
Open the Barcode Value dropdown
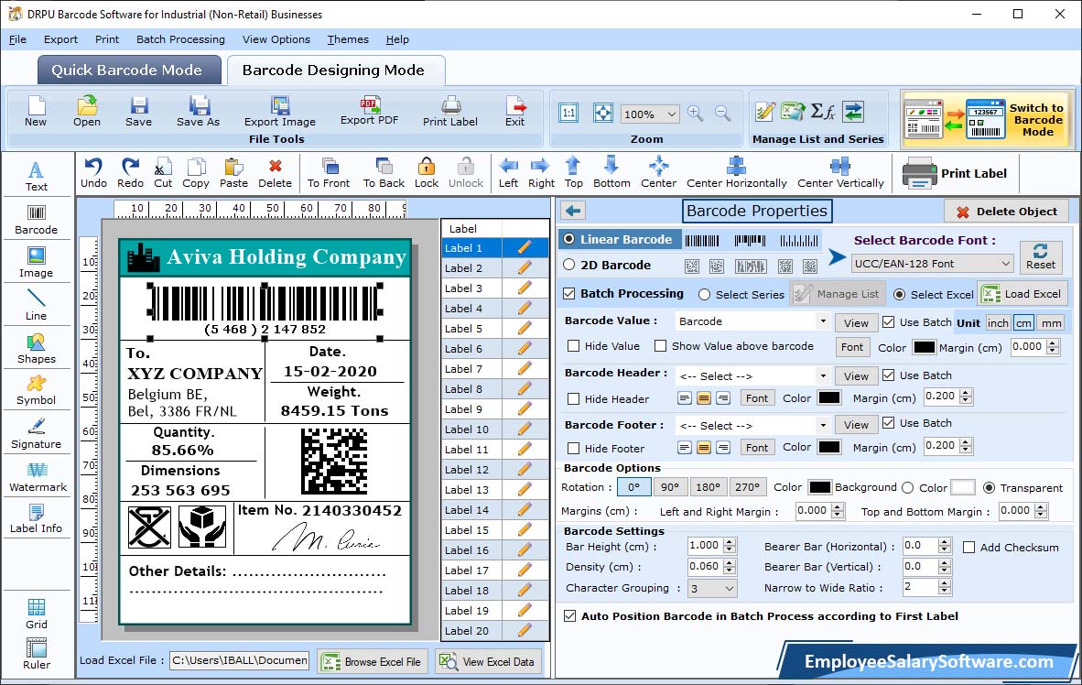[x=823, y=321]
